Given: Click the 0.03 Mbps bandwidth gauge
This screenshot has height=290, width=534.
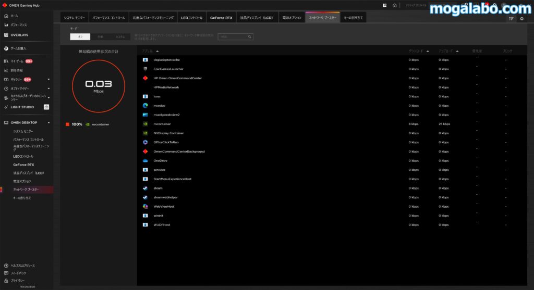Looking at the screenshot, I should pos(99,86).
